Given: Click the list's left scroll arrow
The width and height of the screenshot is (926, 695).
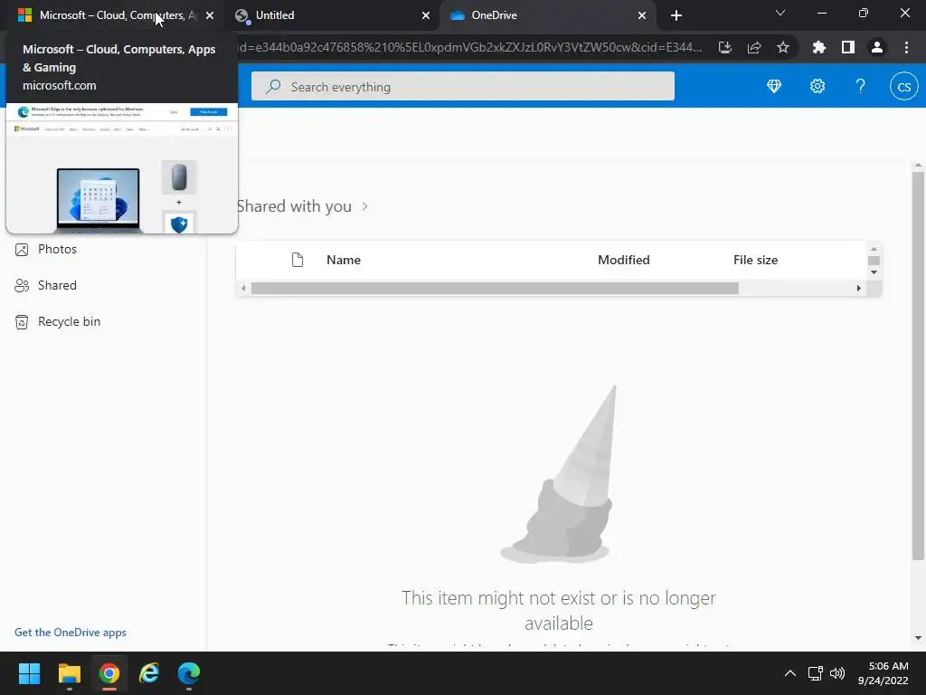Looking at the screenshot, I should (243, 289).
